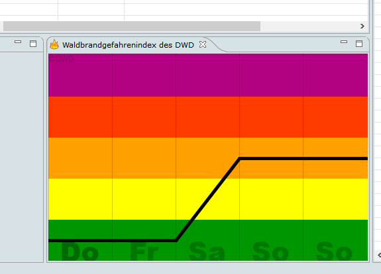
Task: Click the 'Do' day label in chart
Action: [80, 251]
